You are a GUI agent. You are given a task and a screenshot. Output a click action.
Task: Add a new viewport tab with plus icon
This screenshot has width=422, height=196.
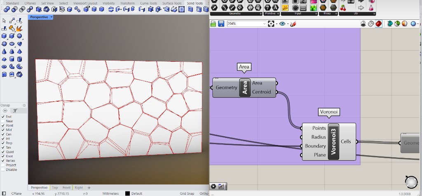point(89,188)
